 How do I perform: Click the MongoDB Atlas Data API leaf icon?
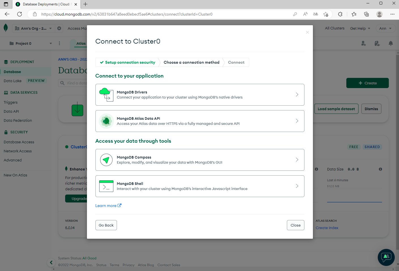106,121
